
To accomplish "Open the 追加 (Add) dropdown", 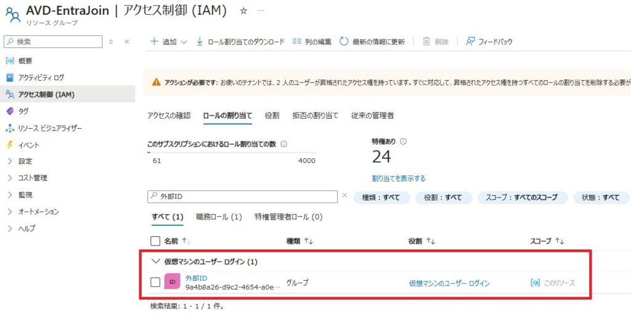I will coord(169,41).
